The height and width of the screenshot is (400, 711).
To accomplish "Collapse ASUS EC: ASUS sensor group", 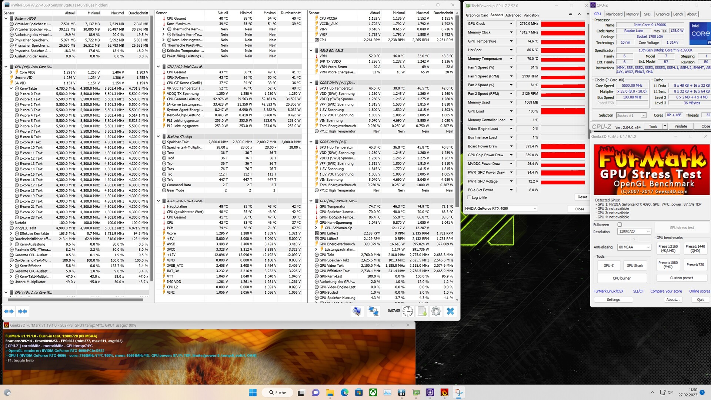I will click(x=311, y=51).
